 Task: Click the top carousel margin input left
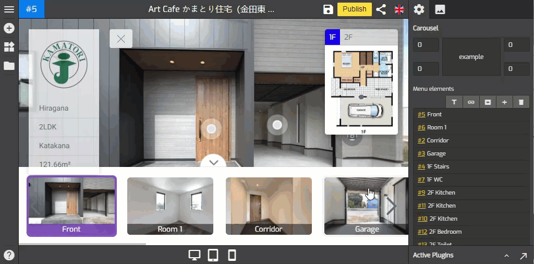click(x=426, y=45)
